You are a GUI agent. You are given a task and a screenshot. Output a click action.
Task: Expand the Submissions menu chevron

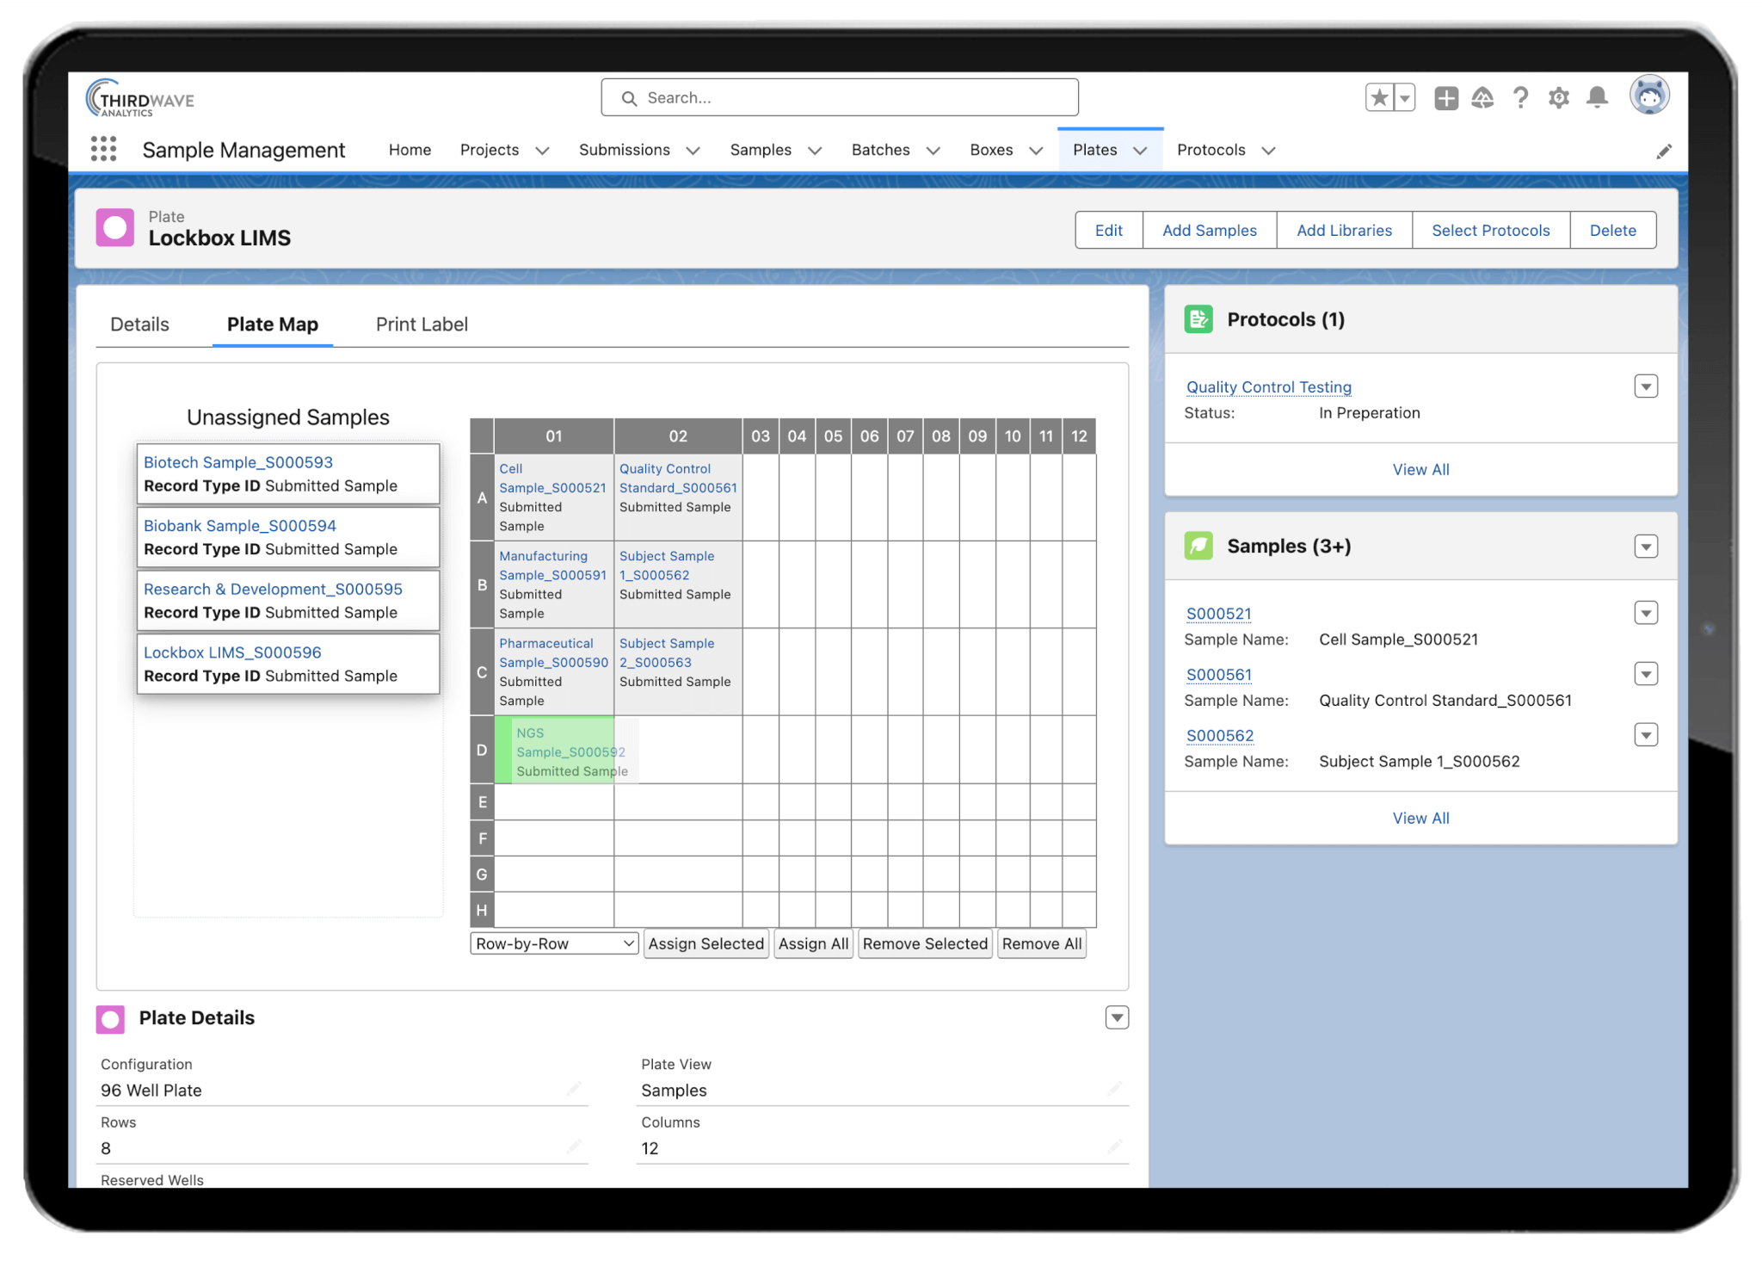pos(693,151)
